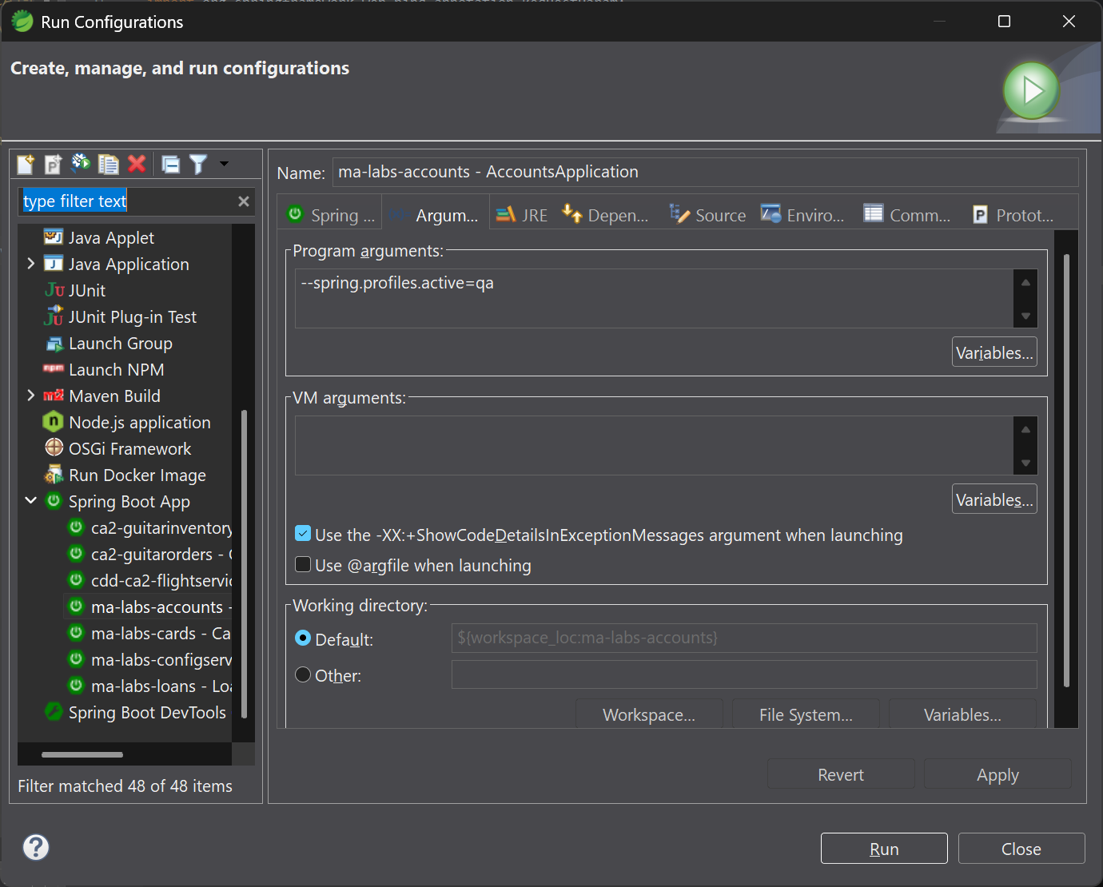
Task: Open the JRE tab
Action: [x=521, y=215]
